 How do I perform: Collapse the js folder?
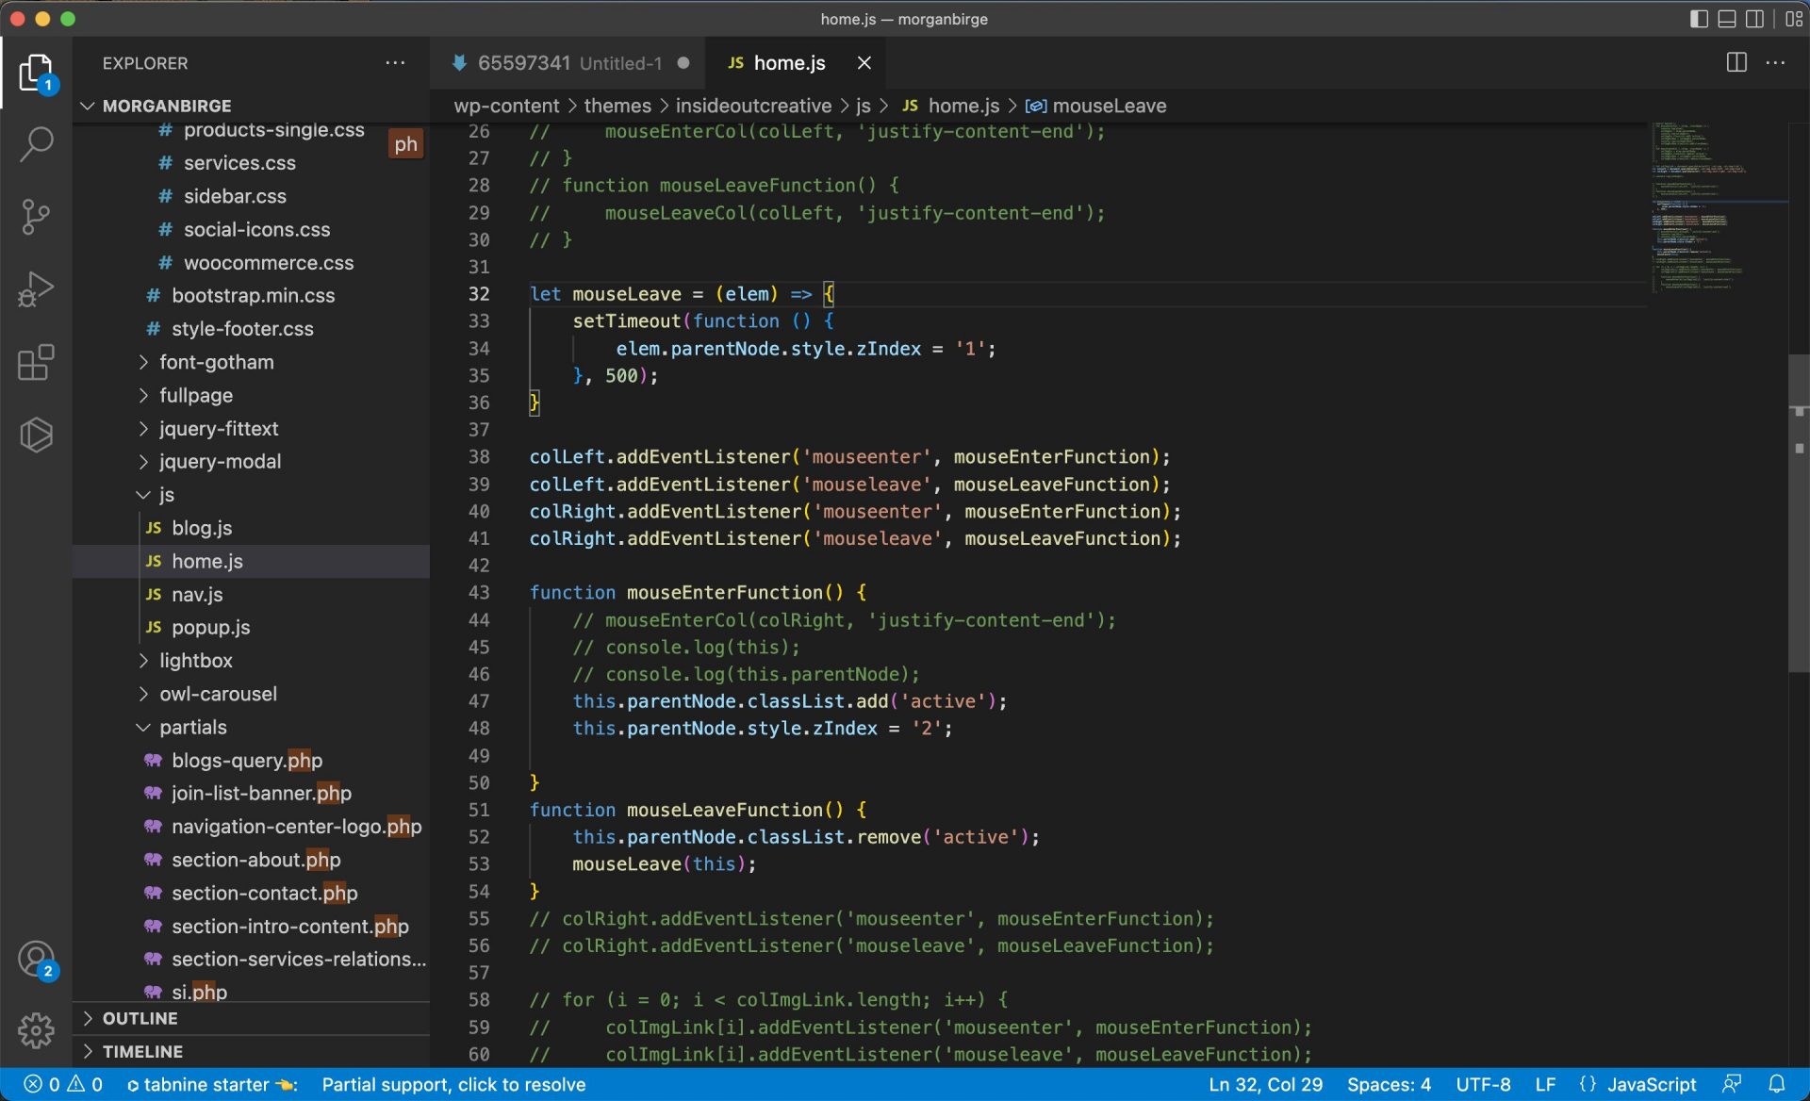tap(251, 494)
